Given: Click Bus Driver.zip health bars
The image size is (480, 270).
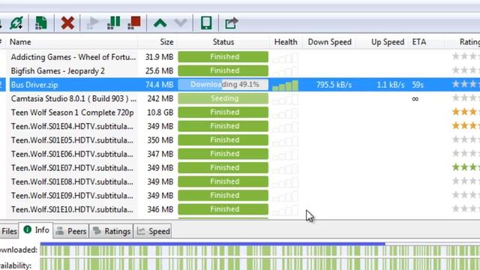Looking at the screenshot, I should click(285, 85).
